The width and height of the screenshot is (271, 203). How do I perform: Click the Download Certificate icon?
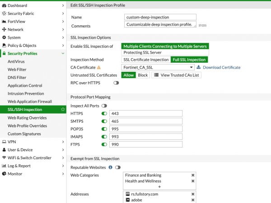tap(199, 67)
